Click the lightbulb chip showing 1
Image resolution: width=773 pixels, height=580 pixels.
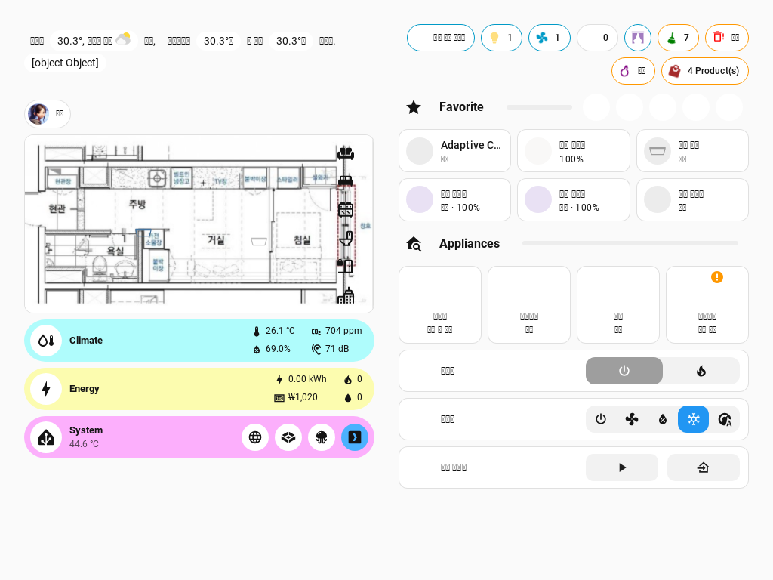tap(501, 38)
